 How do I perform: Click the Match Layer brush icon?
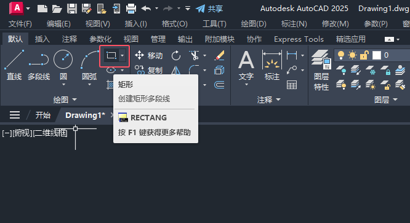400,85
